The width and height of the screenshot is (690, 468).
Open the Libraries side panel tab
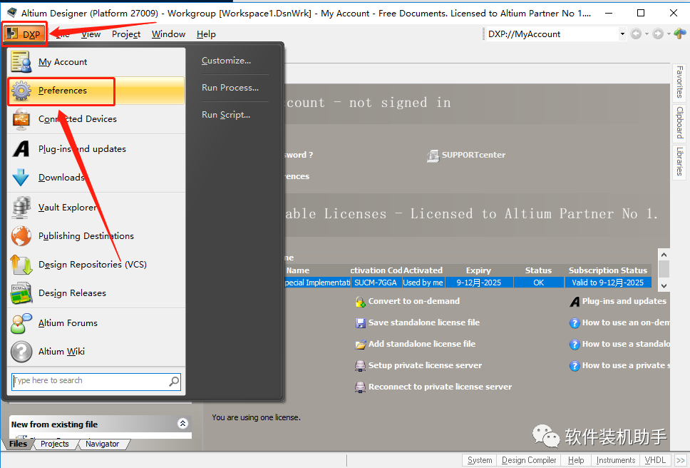[x=679, y=161]
